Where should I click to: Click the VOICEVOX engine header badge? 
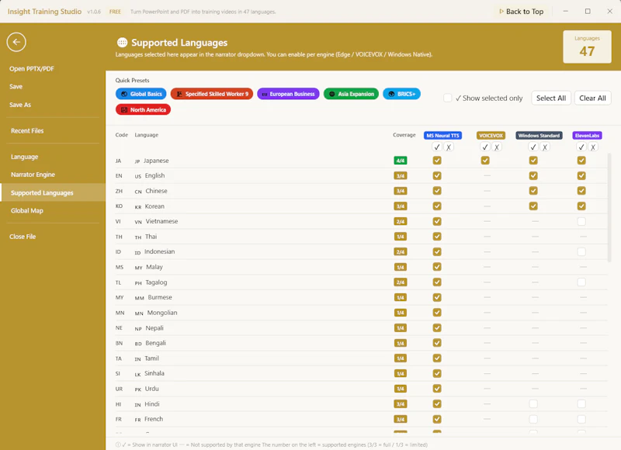point(491,135)
